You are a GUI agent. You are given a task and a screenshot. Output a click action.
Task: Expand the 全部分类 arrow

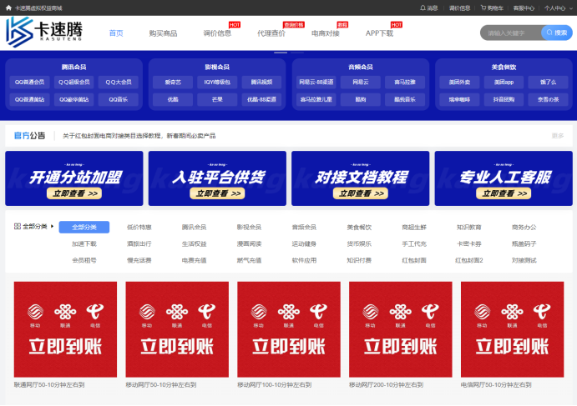(x=54, y=227)
